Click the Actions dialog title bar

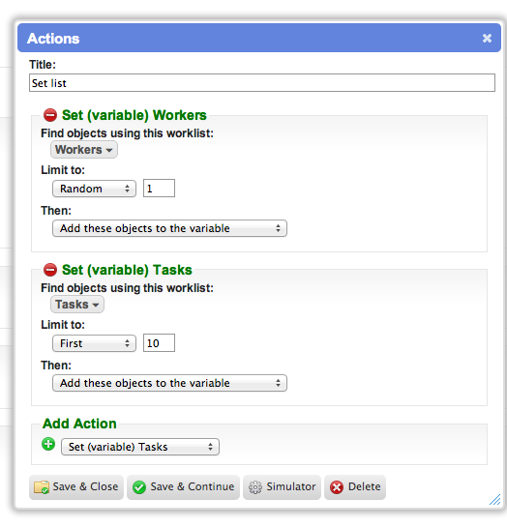tap(259, 38)
